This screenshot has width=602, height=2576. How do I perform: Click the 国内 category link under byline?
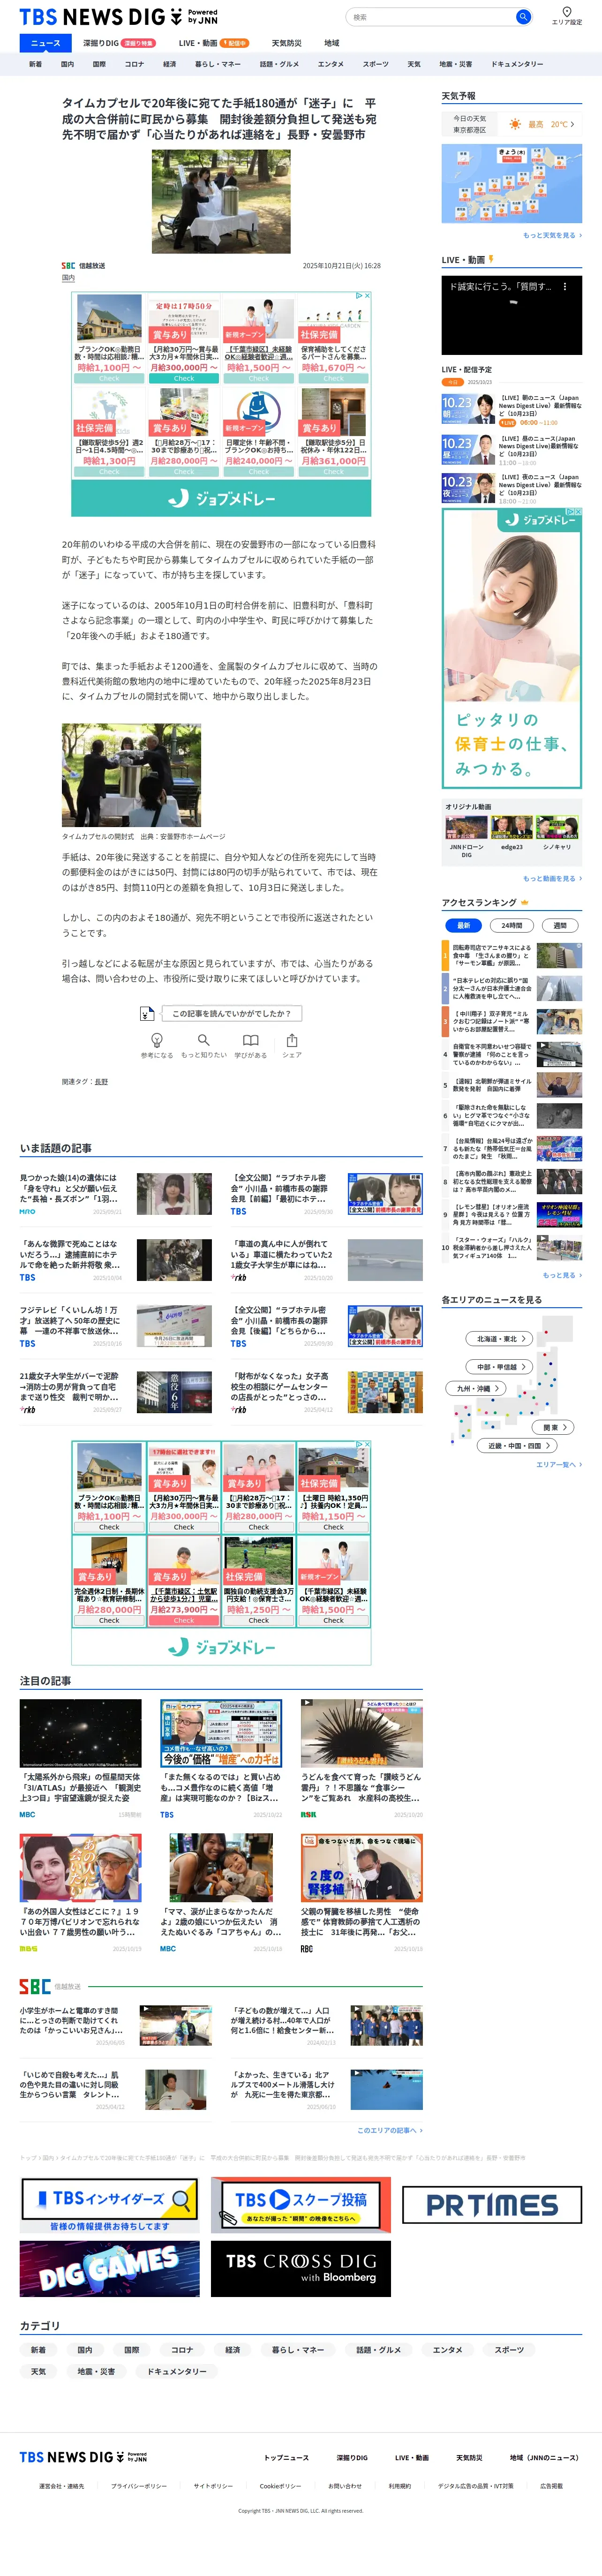(68, 278)
